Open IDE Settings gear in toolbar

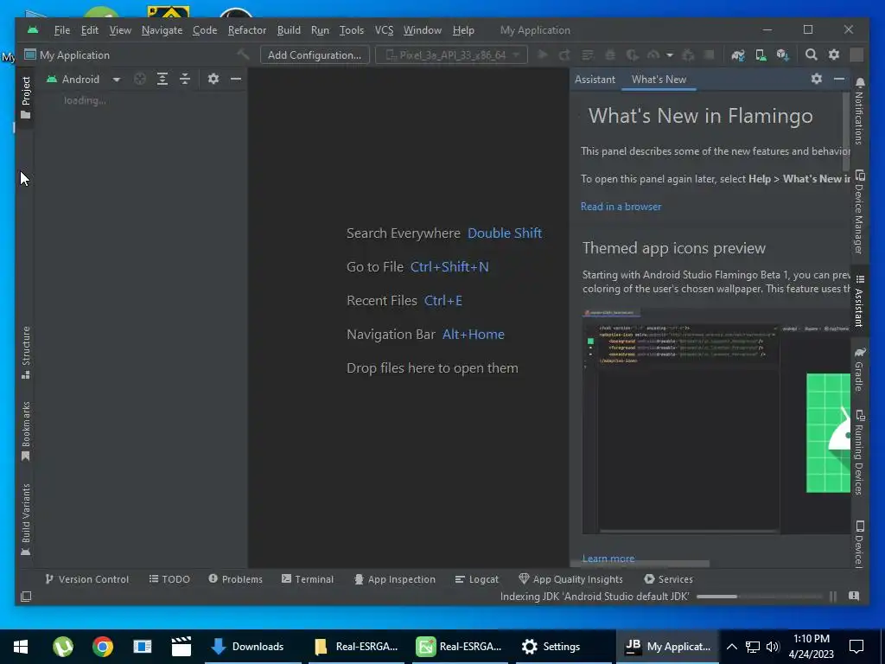(x=834, y=54)
